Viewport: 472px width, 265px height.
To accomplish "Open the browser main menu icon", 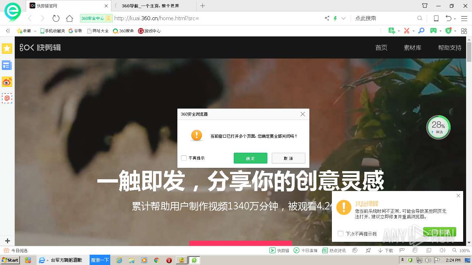I will pyautogui.click(x=464, y=18).
